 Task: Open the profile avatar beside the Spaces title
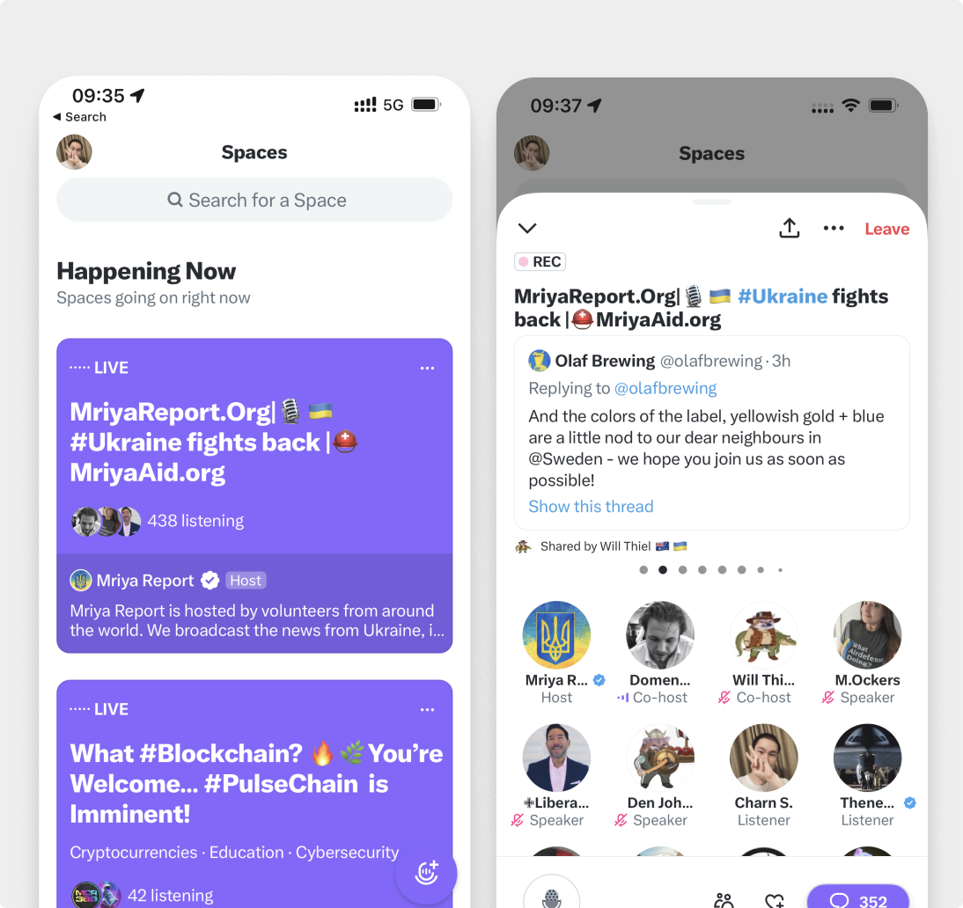click(74, 151)
